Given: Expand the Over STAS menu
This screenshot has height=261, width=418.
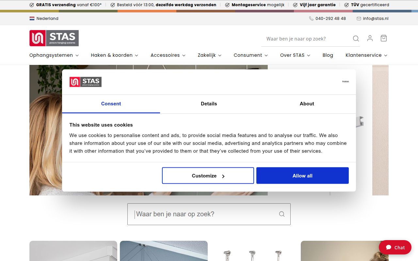Looking at the screenshot, I should (x=295, y=55).
